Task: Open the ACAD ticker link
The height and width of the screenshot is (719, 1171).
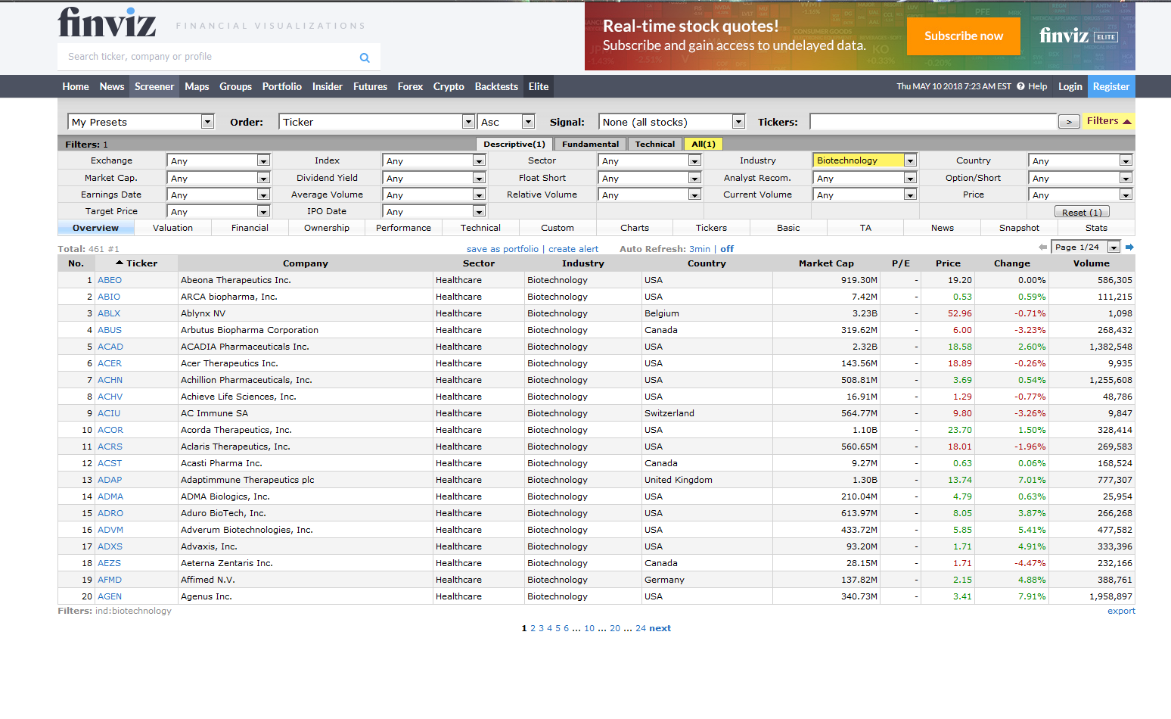Action: pos(110,347)
